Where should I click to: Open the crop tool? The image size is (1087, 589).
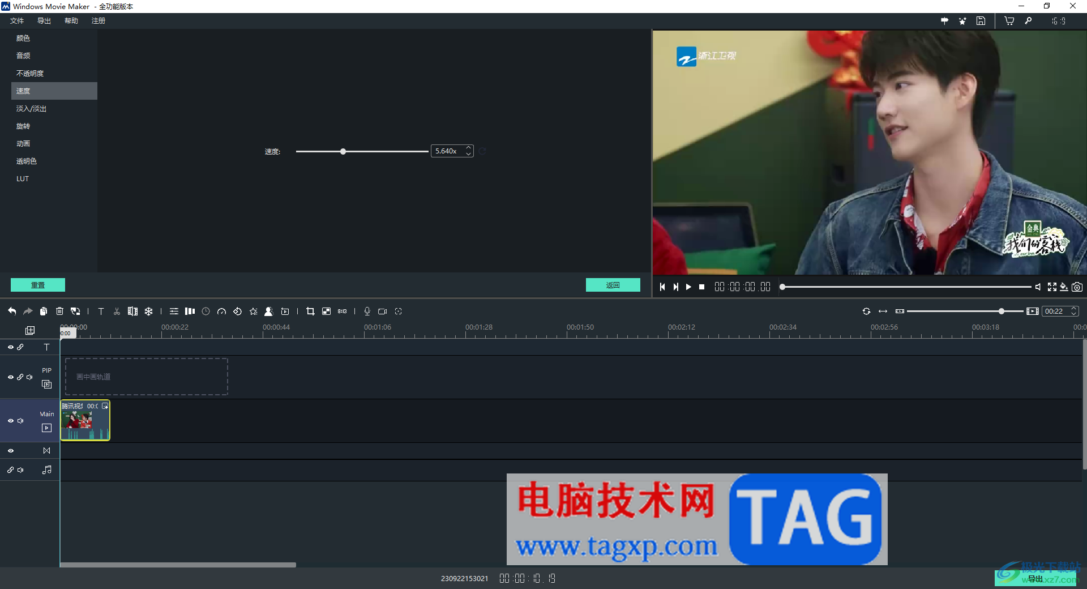[310, 311]
